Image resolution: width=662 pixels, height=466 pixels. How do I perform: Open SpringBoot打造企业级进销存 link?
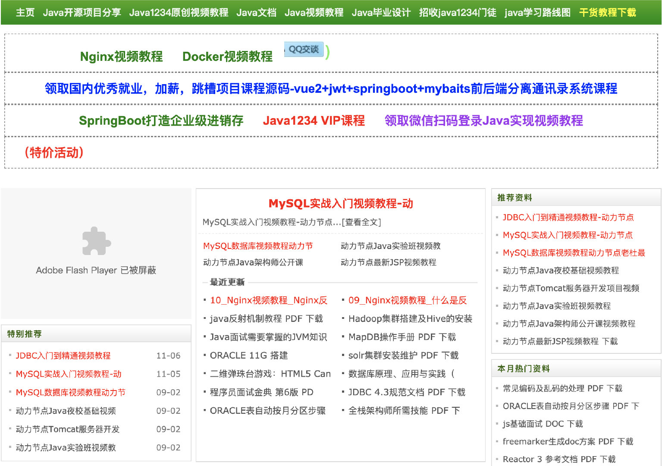[x=161, y=120]
